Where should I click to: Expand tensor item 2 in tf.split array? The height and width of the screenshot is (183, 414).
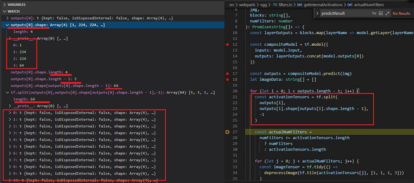[10, 126]
